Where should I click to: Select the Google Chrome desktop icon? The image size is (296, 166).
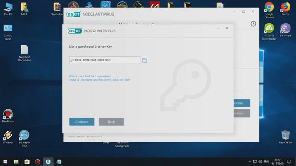point(269,10)
